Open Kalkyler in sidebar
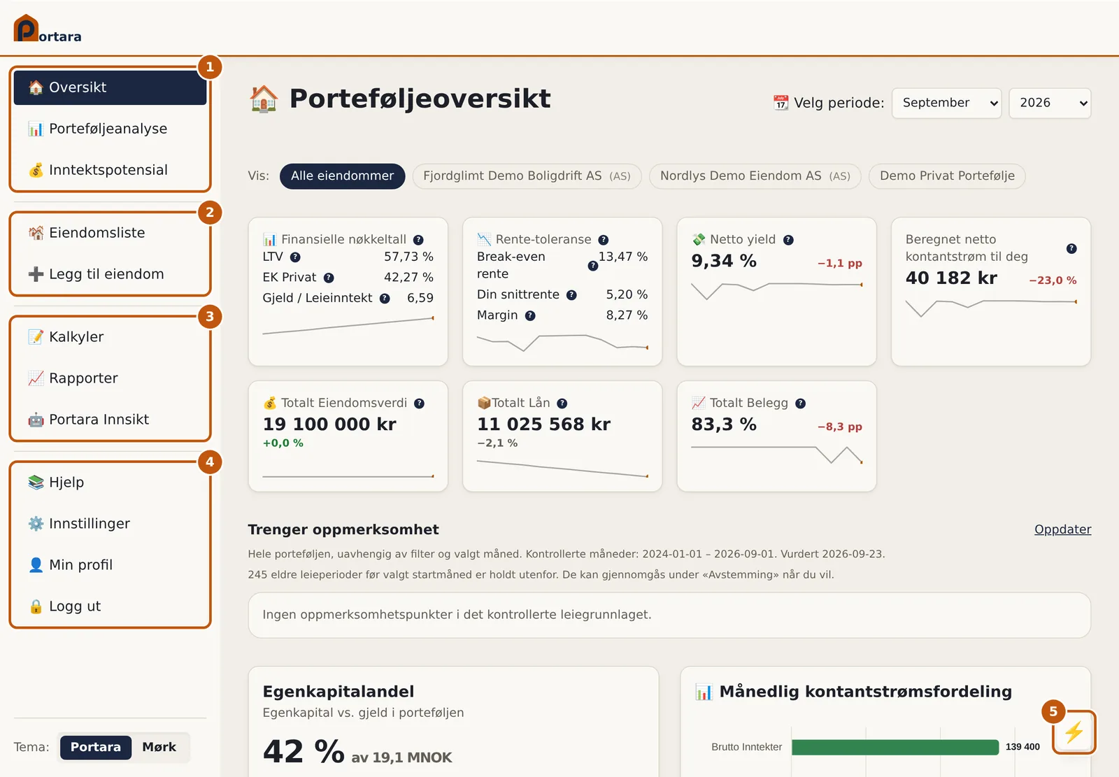Screen dimensions: 1119x777 tap(110, 337)
